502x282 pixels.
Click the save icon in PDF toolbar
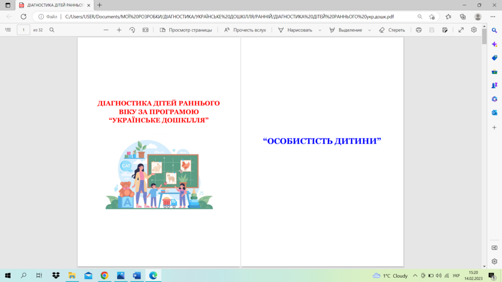pos(432,30)
